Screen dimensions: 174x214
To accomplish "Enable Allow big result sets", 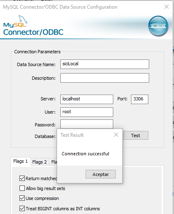I will tap(22, 188).
